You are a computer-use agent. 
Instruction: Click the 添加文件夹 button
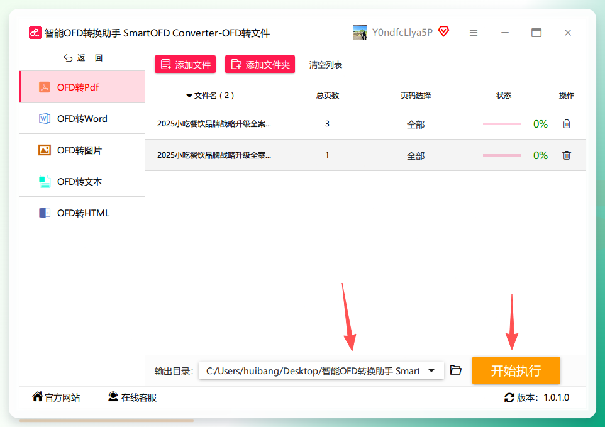point(260,64)
